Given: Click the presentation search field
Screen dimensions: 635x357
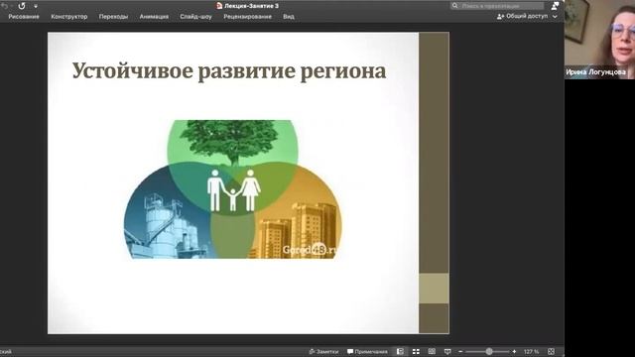Looking at the screenshot, I should click(x=497, y=6).
